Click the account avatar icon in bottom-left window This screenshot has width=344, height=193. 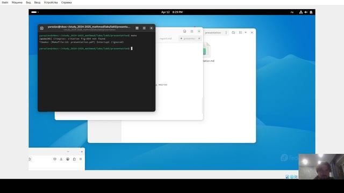pyautogui.click(x=68, y=159)
